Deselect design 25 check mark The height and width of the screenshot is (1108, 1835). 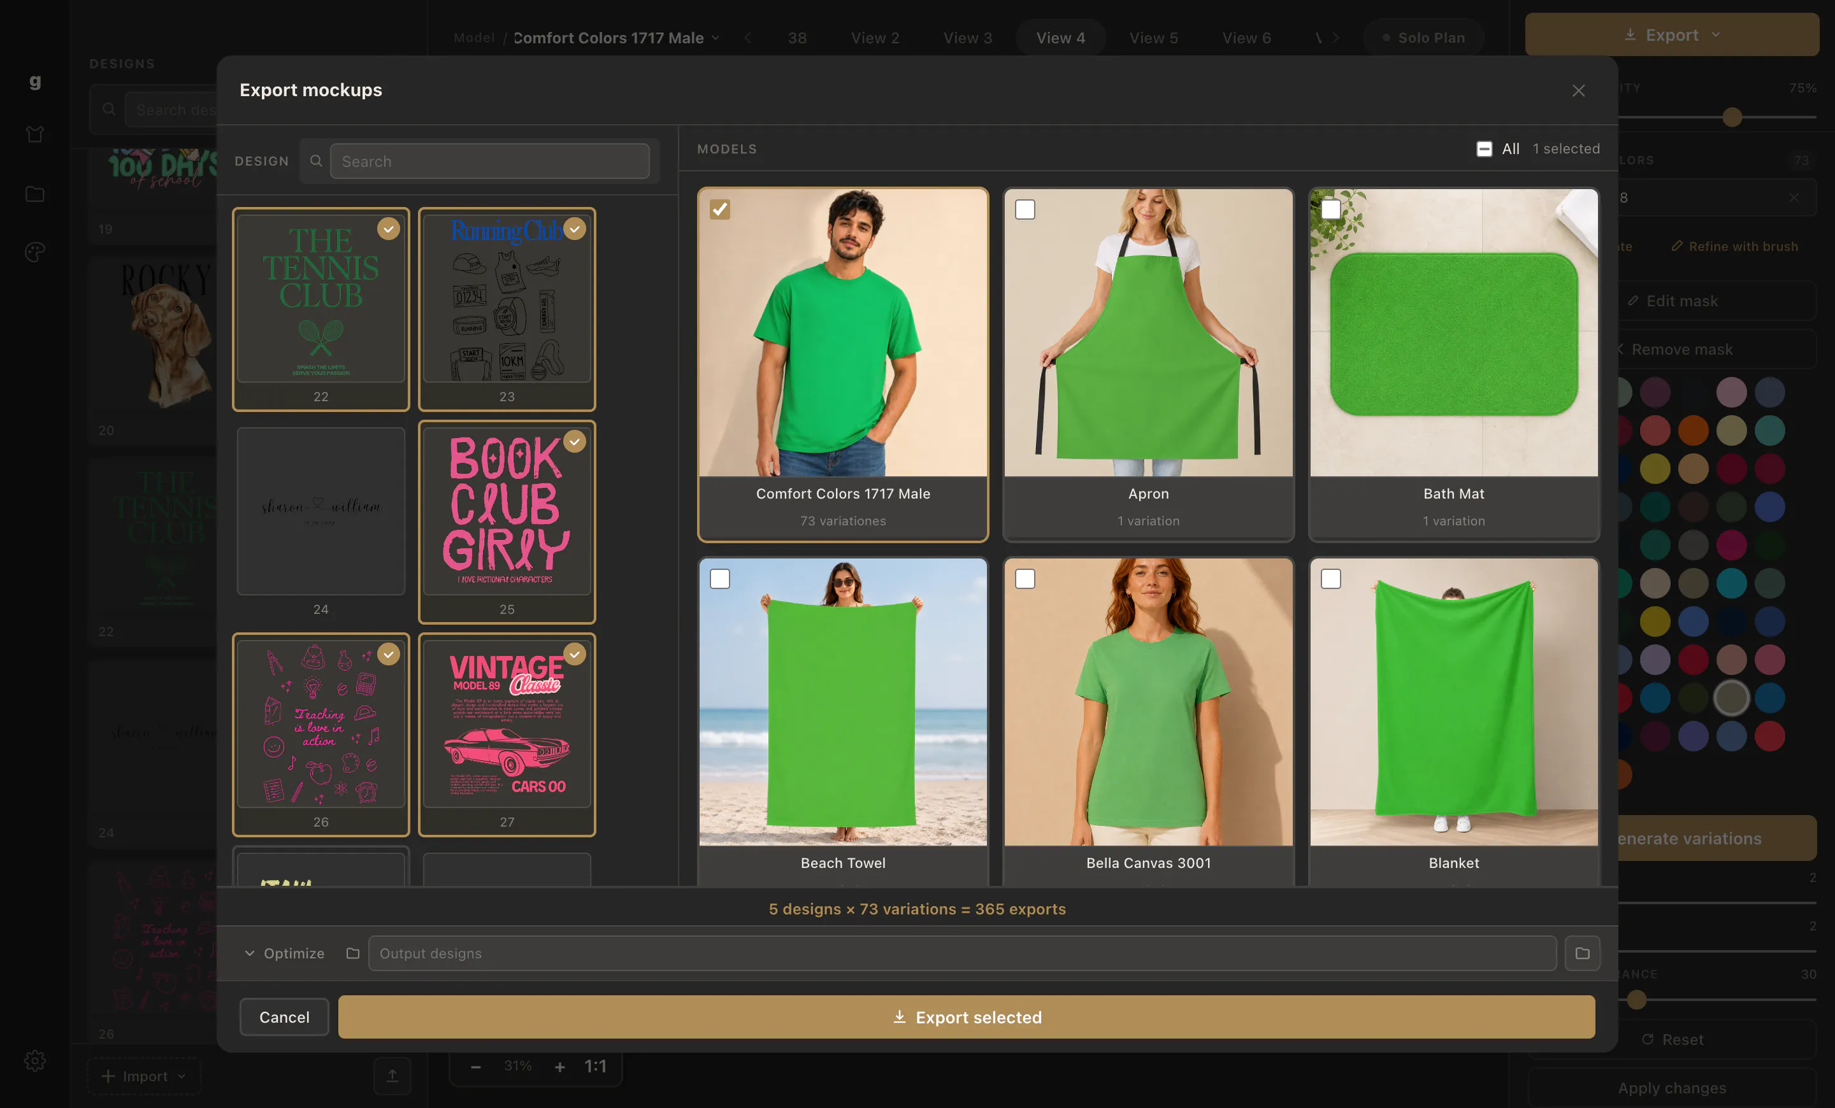pos(574,441)
